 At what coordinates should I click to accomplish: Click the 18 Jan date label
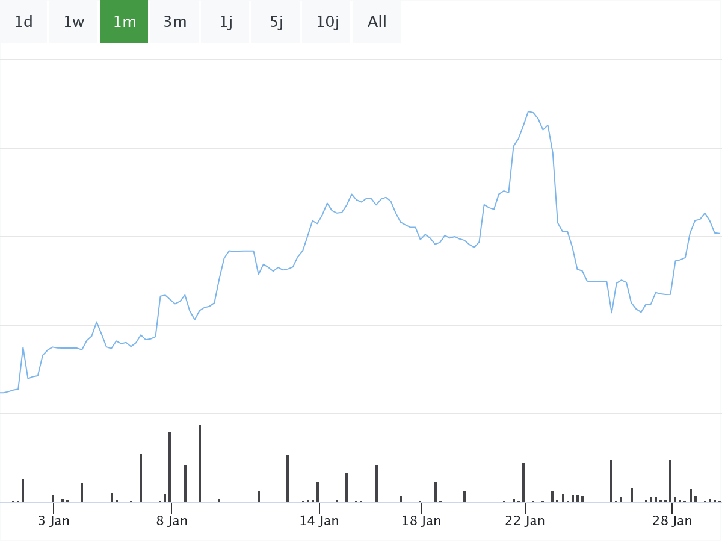tap(421, 521)
